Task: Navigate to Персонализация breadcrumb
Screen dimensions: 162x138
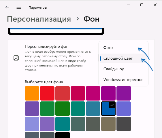Action: pos(39,19)
